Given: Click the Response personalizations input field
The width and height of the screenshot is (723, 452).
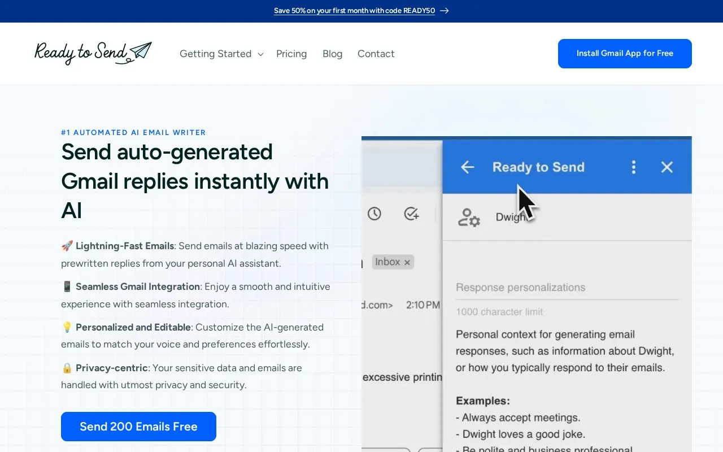Looking at the screenshot, I should click(x=567, y=288).
